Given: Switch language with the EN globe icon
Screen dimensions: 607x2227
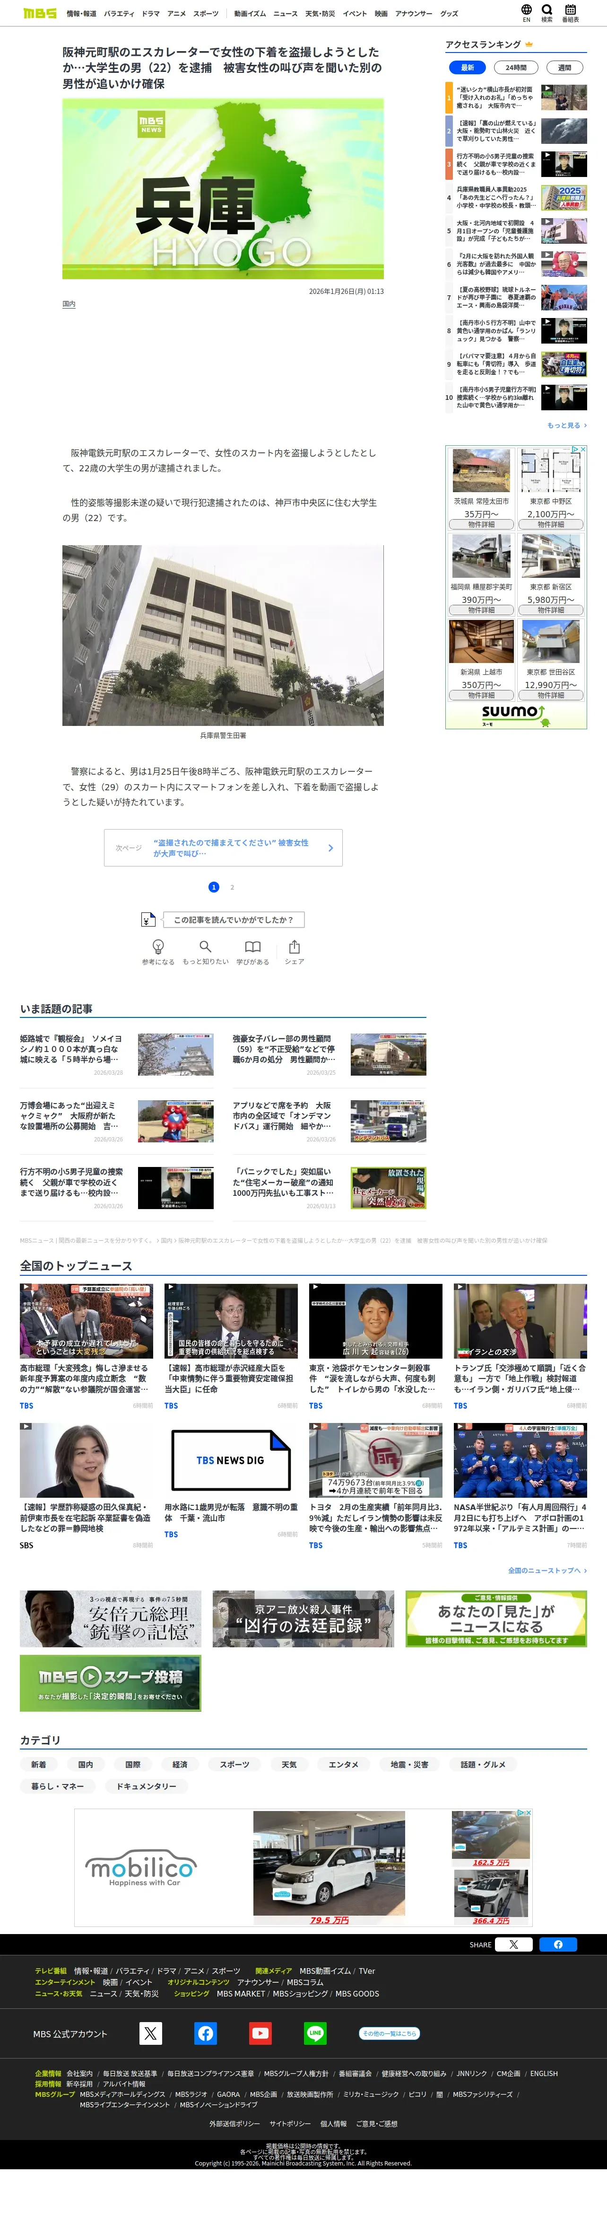Looking at the screenshot, I should (527, 13).
